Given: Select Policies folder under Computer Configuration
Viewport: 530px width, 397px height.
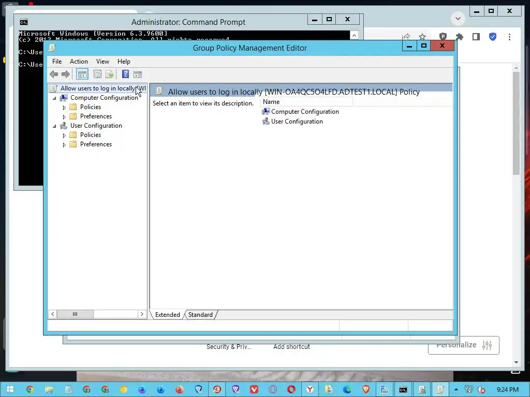Looking at the screenshot, I should tap(90, 107).
